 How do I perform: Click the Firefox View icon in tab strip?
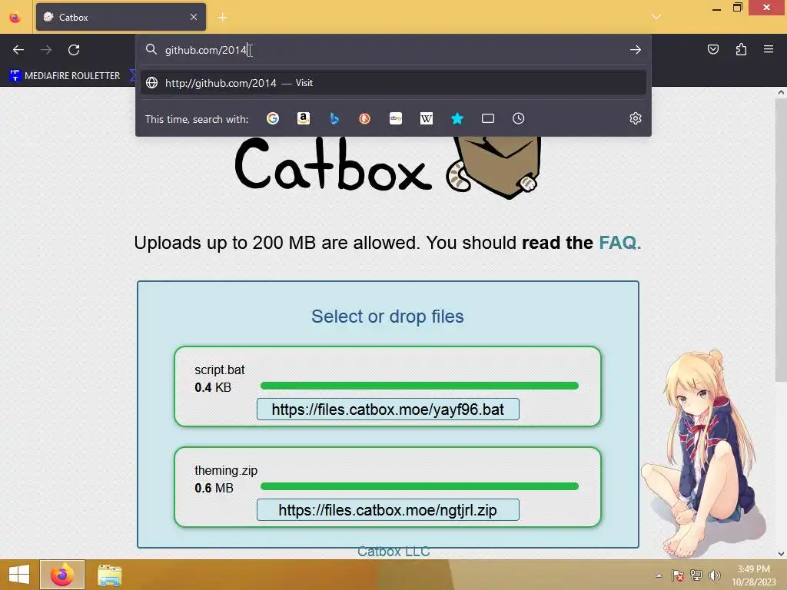[15, 17]
